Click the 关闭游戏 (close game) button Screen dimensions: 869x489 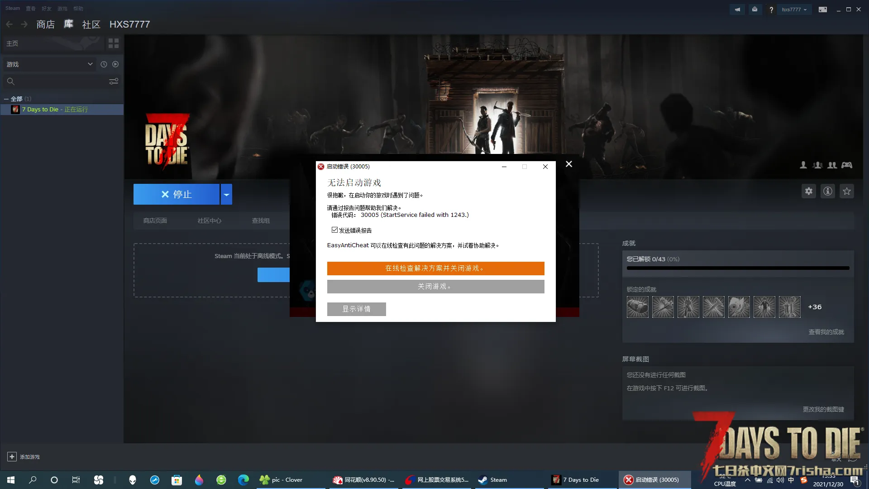[x=435, y=287]
